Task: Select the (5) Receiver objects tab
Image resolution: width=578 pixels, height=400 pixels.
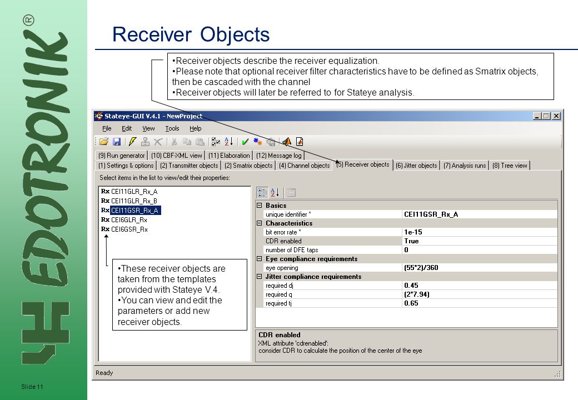Action: (x=363, y=164)
